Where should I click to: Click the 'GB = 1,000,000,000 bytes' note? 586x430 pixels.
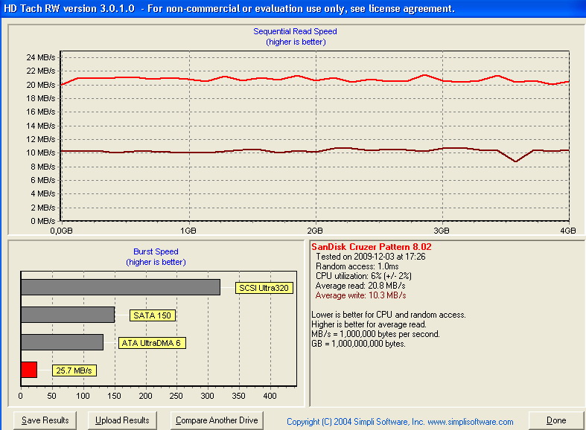[358, 344]
